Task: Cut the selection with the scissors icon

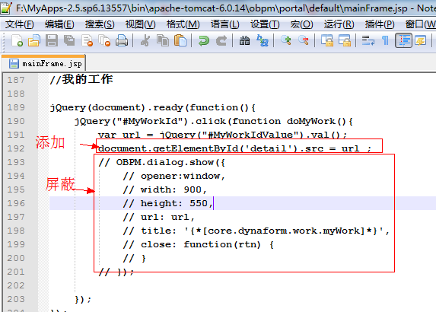Action: coord(145,40)
